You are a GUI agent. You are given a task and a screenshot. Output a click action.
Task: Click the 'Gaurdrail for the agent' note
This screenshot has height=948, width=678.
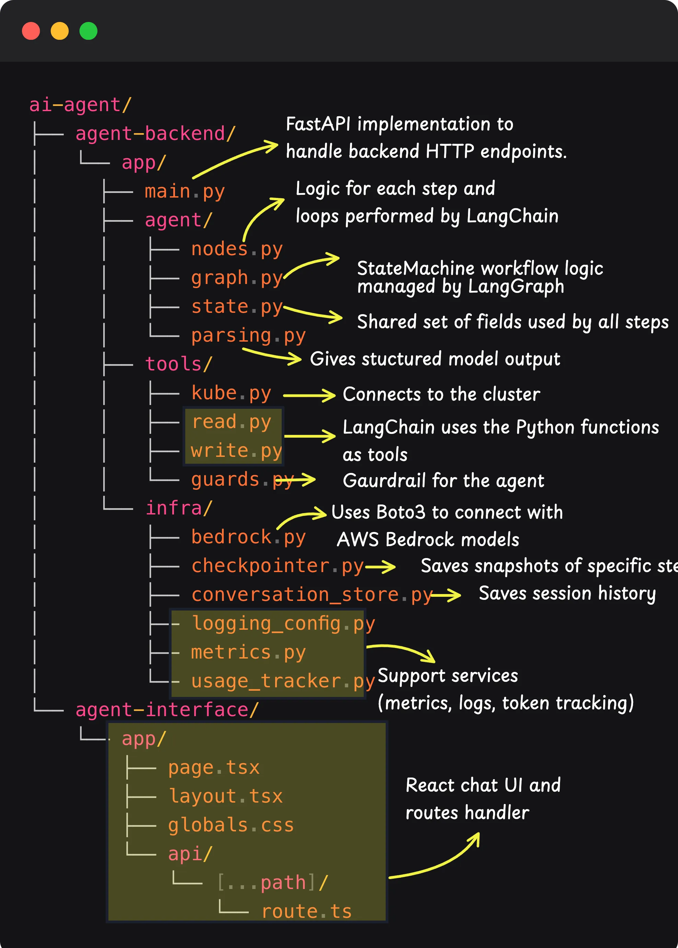(443, 481)
